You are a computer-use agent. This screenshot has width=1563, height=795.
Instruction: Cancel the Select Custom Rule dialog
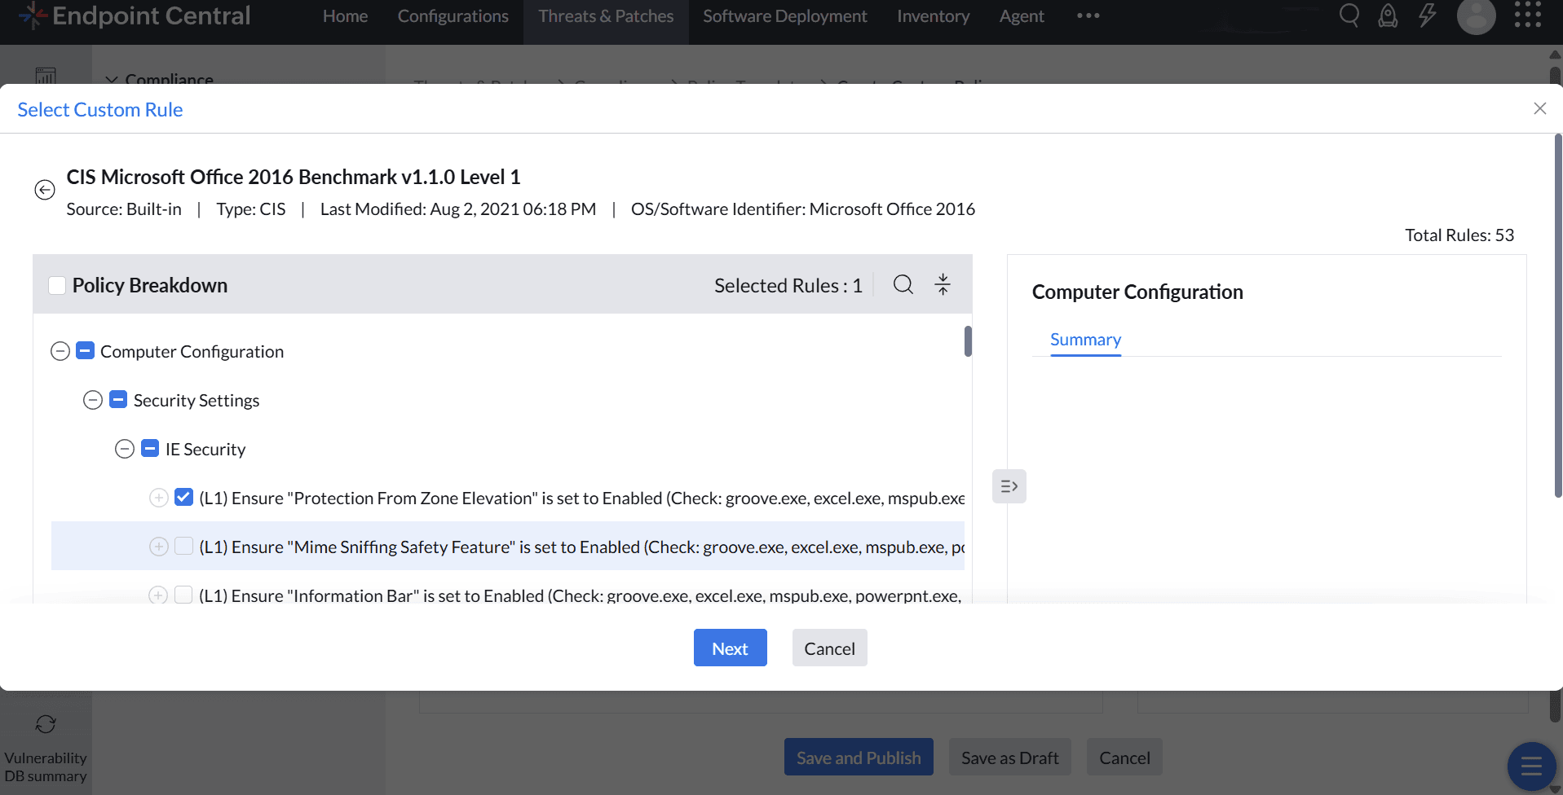(830, 648)
